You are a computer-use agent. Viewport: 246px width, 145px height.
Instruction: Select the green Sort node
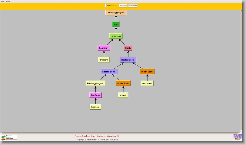click(115, 24)
